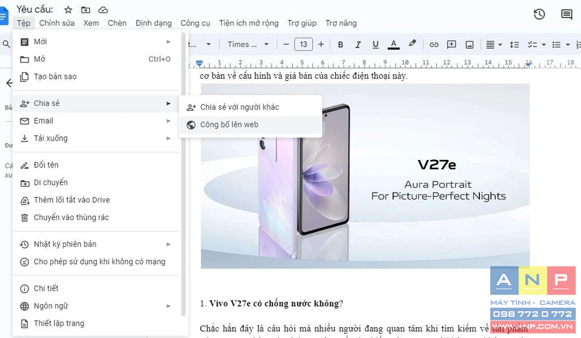Expand the checklist options arrow
Viewport: 581px width, 338px height.
click(x=543, y=45)
